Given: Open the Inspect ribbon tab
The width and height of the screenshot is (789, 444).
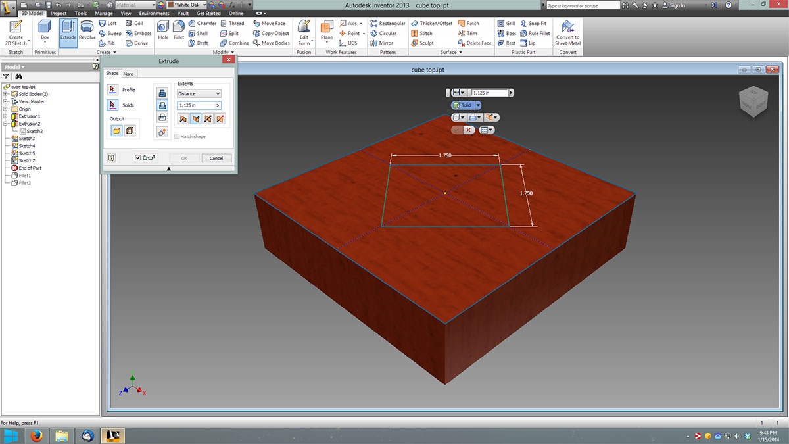Looking at the screenshot, I should (x=59, y=12).
